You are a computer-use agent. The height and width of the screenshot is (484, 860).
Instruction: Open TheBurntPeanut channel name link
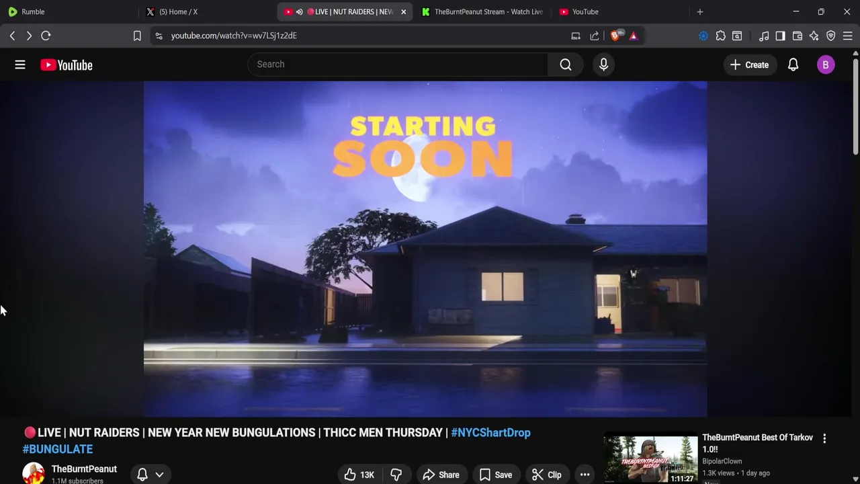pos(84,469)
